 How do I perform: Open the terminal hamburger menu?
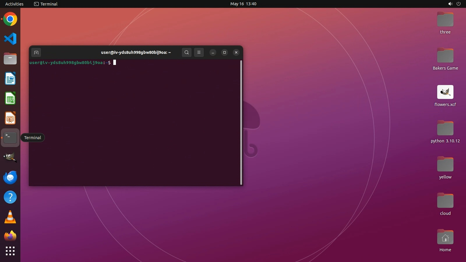(x=199, y=52)
